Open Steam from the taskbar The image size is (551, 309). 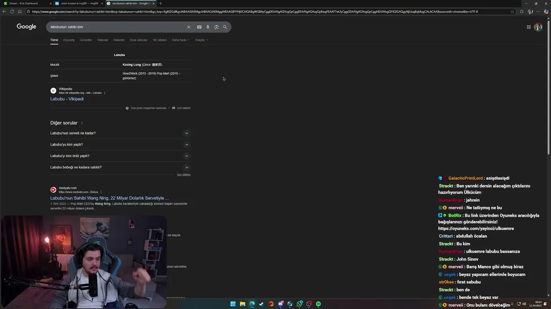[x=261, y=304]
